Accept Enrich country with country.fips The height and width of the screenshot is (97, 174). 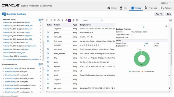click(x=4, y=82)
